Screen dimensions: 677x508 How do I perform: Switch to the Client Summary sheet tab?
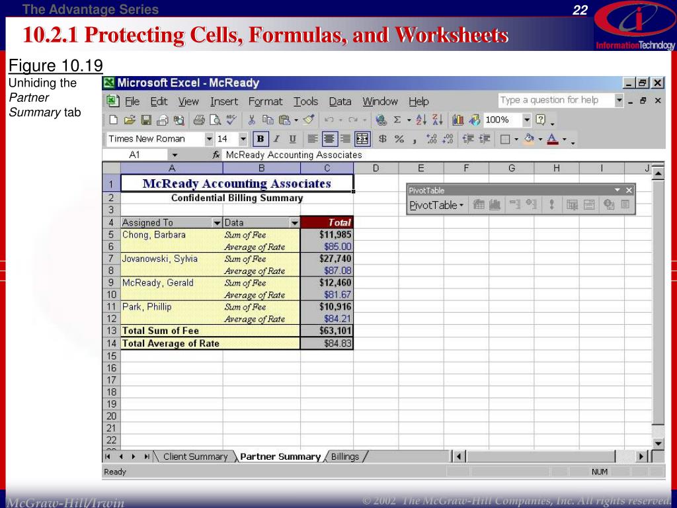(x=195, y=456)
